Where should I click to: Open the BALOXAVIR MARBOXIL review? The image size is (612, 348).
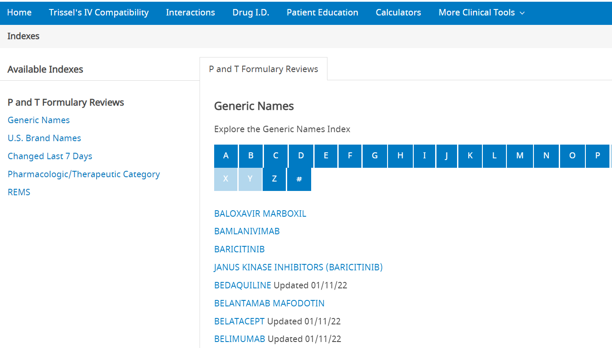coord(260,214)
